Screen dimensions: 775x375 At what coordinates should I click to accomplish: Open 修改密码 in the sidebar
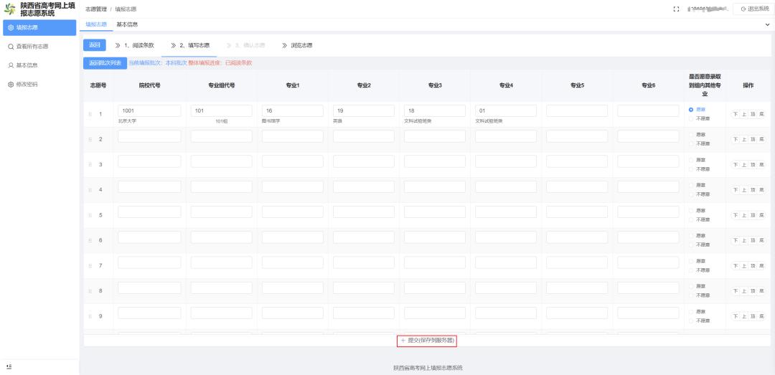27,84
